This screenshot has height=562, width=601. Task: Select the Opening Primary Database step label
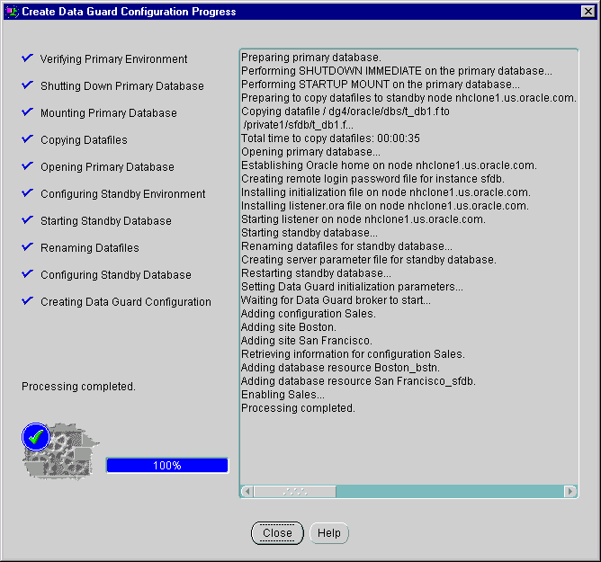[107, 167]
